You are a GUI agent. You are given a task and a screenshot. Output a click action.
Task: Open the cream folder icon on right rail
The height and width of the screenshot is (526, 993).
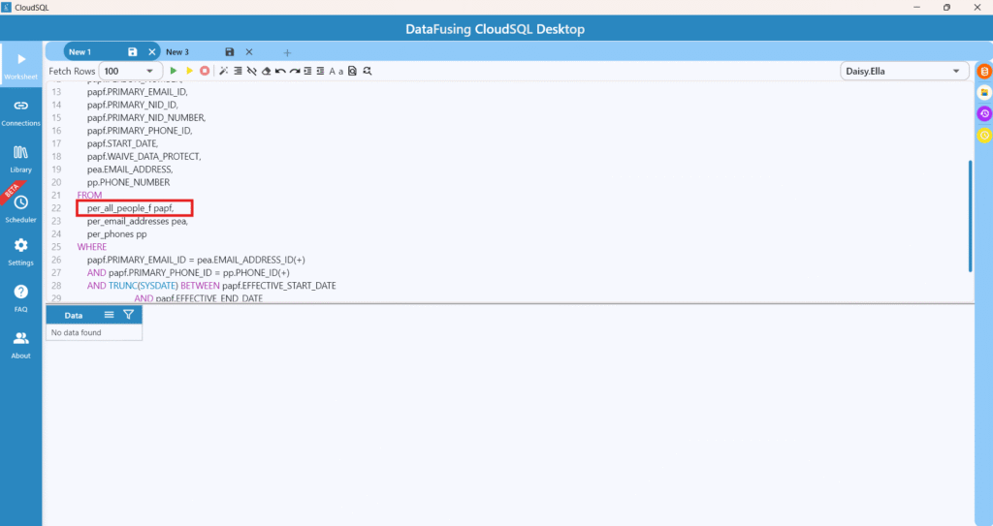(984, 92)
